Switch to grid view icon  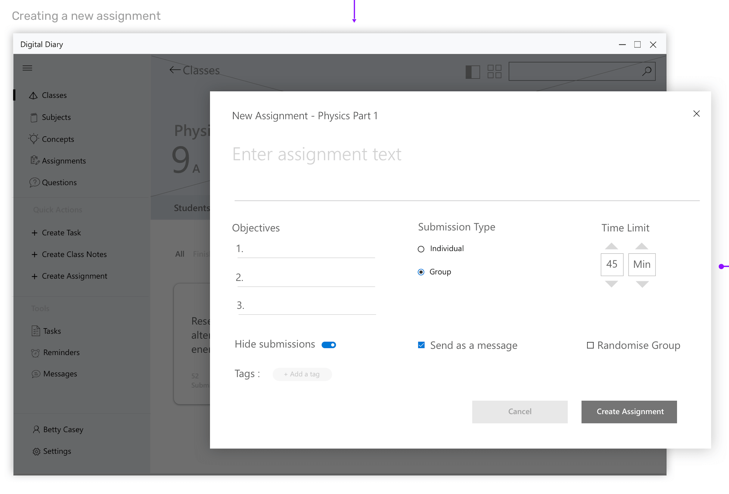[494, 72]
